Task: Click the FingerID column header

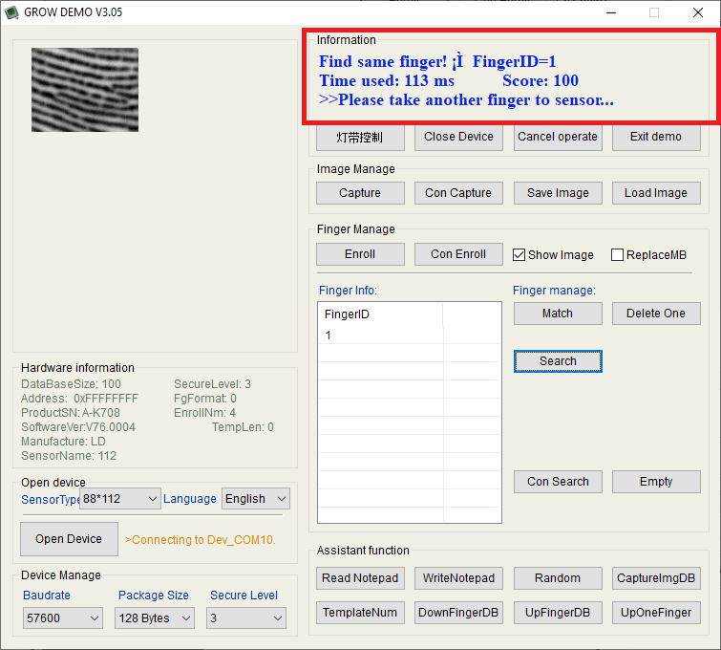Action: [x=380, y=314]
